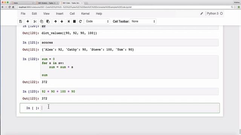Click cell In [122] with for loop
The width and height of the screenshot is (241, 135).
129,67
